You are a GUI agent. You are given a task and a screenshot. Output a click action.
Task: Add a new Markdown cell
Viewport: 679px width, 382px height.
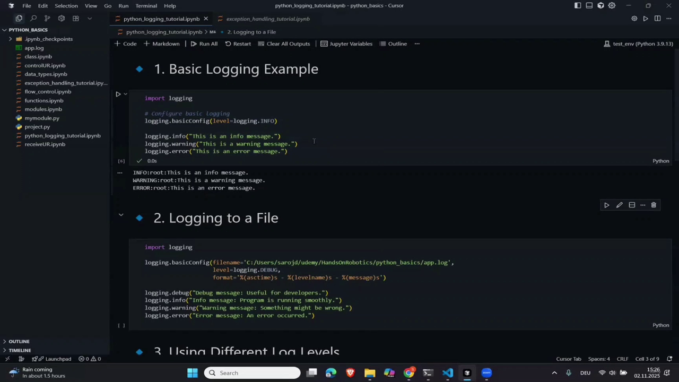click(162, 44)
